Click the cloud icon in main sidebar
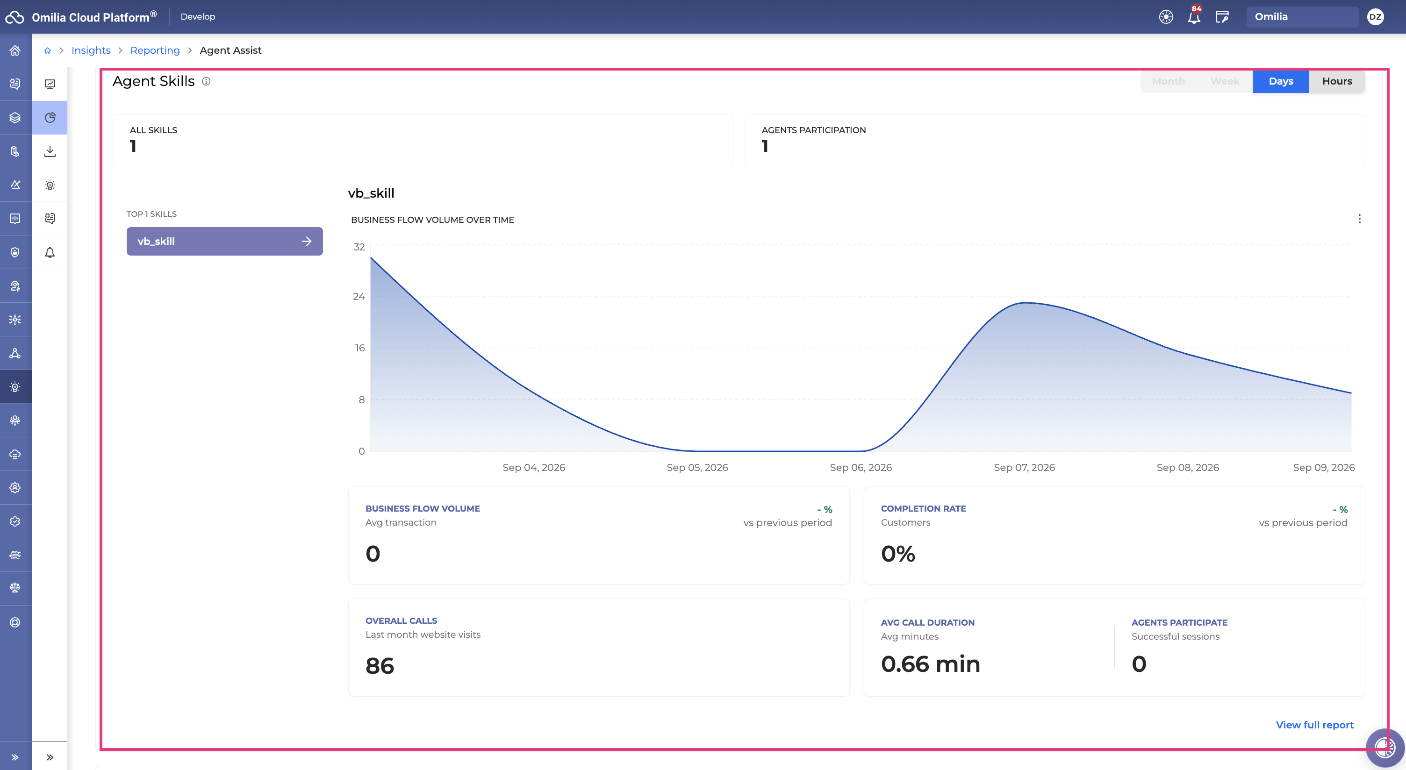Screen dimensions: 1406x770 click(x=15, y=454)
